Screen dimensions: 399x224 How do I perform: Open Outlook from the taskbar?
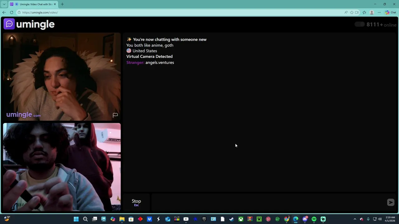(168, 219)
